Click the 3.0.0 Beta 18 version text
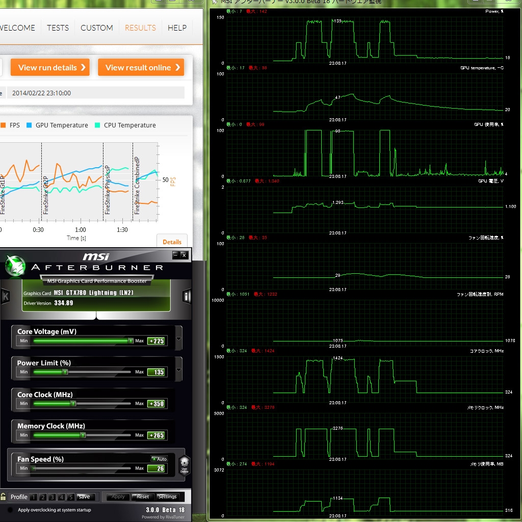This screenshot has height=522, width=522. tap(165, 510)
